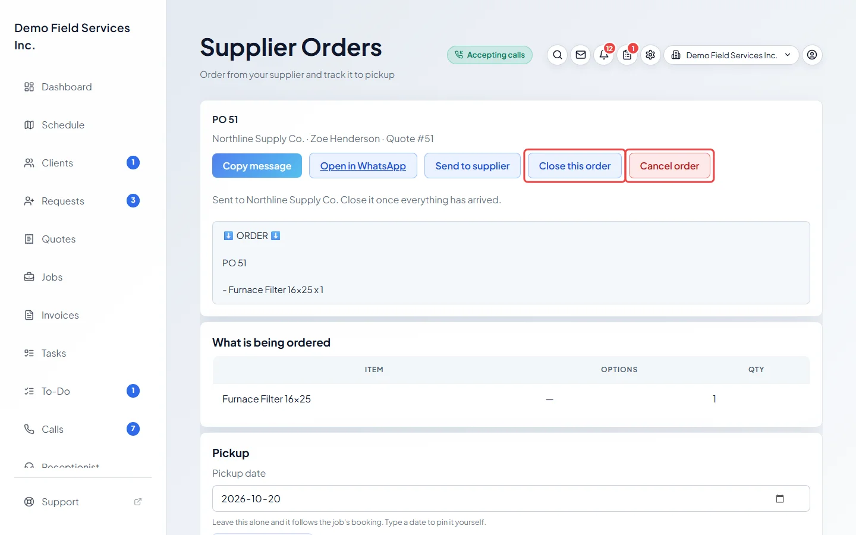Open the user profile avatar icon
This screenshot has width=856, height=535.
812,55
